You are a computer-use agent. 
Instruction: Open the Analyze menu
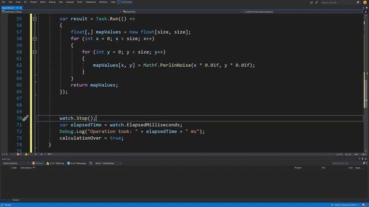70,2
